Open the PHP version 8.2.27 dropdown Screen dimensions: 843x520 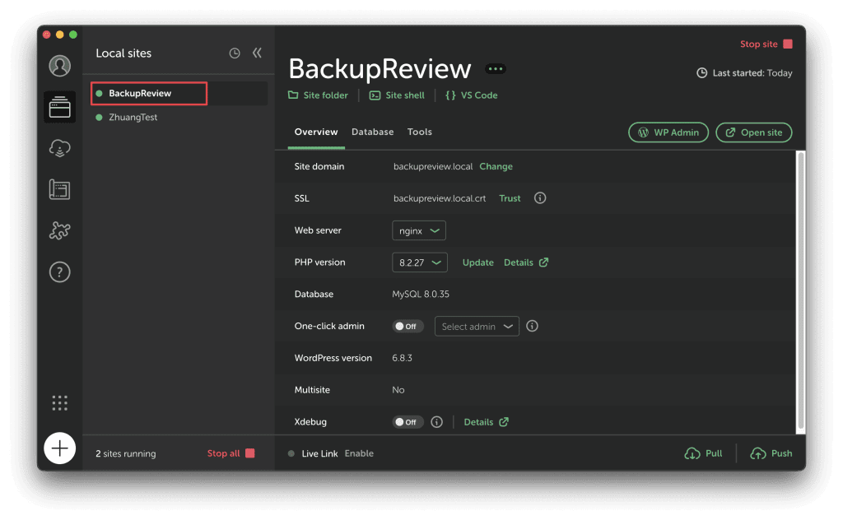[x=419, y=262]
